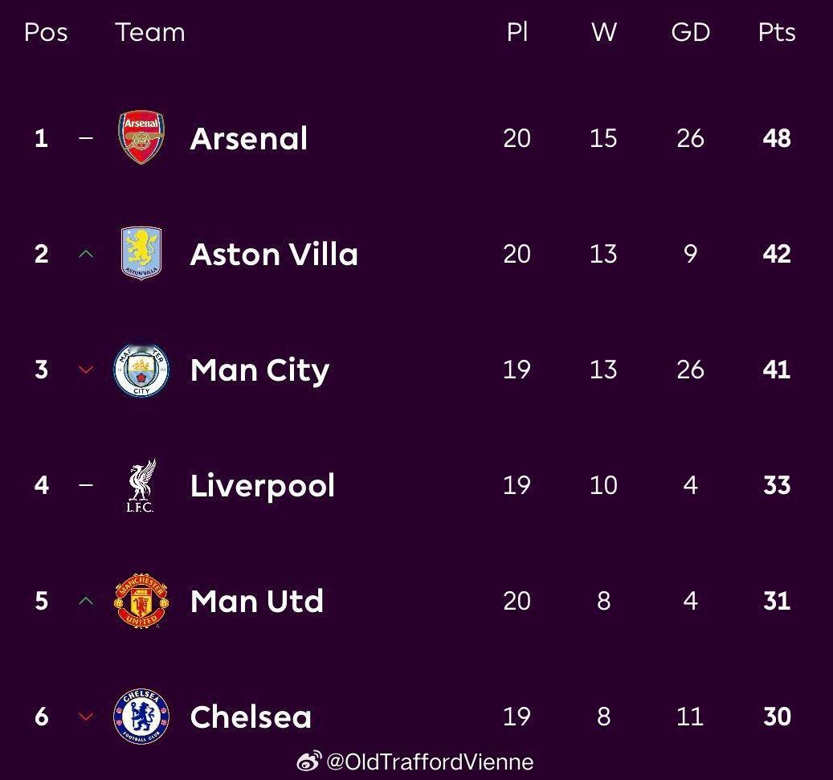Click the Aston Villa club crest

click(x=141, y=254)
